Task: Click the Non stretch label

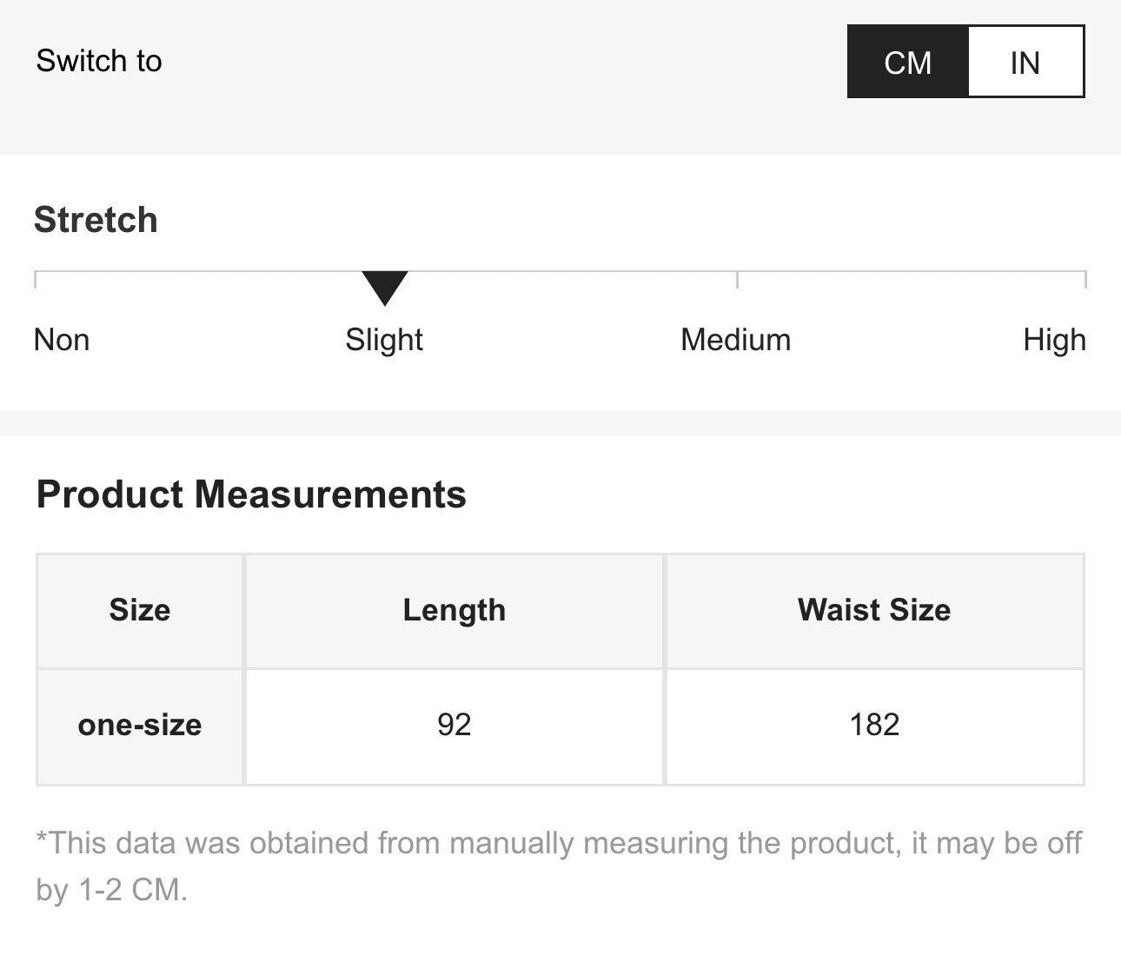Action: [x=62, y=340]
